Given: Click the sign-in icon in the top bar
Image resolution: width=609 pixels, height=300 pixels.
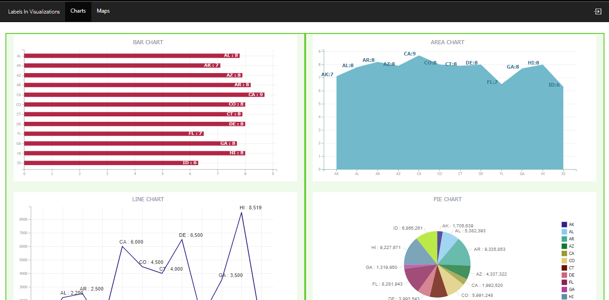Looking at the screenshot, I should [x=598, y=11].
